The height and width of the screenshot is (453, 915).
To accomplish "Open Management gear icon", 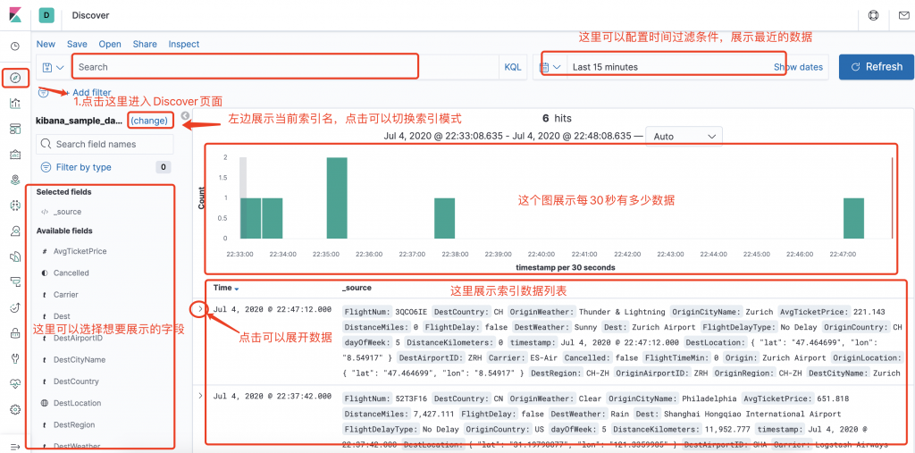I will (x=15, y=409).
